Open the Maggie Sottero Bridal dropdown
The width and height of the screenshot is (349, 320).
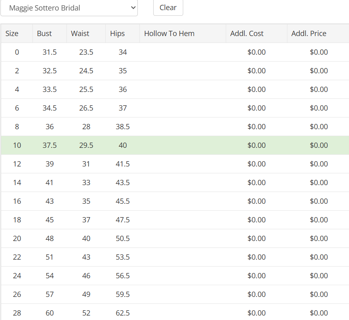[x=69, y=8]
